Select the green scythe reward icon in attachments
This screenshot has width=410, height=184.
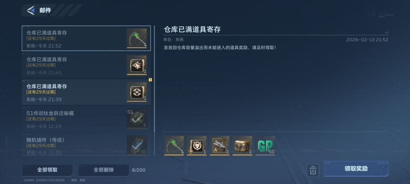click(174, 145)
